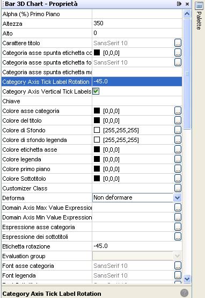Open editor for Customizer Class
Image resolution: width=205 pixels, height=298 pixels.
pos(178,188)
